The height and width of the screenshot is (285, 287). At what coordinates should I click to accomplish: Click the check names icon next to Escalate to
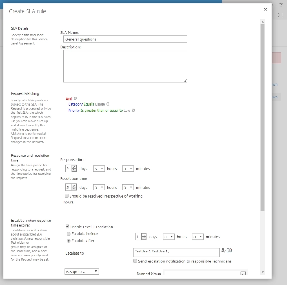tap(223, 251)
